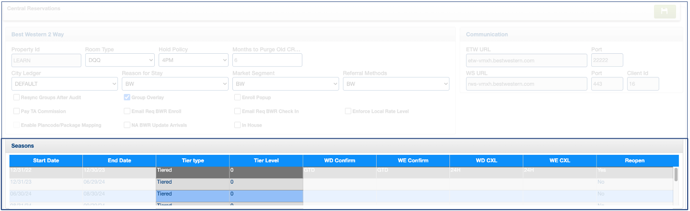Image resolution: width=690 pixels, height=211 pixels.
Task: Enable Resync Groups After Audit
Action: [17, 97]
